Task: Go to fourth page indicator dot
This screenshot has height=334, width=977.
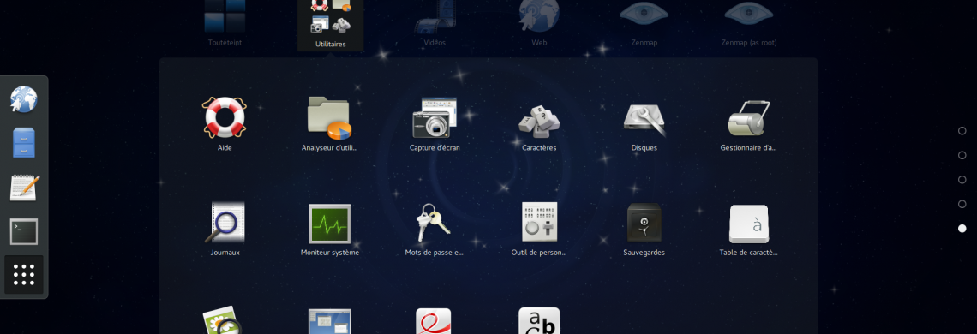Action: pos(962,204)
